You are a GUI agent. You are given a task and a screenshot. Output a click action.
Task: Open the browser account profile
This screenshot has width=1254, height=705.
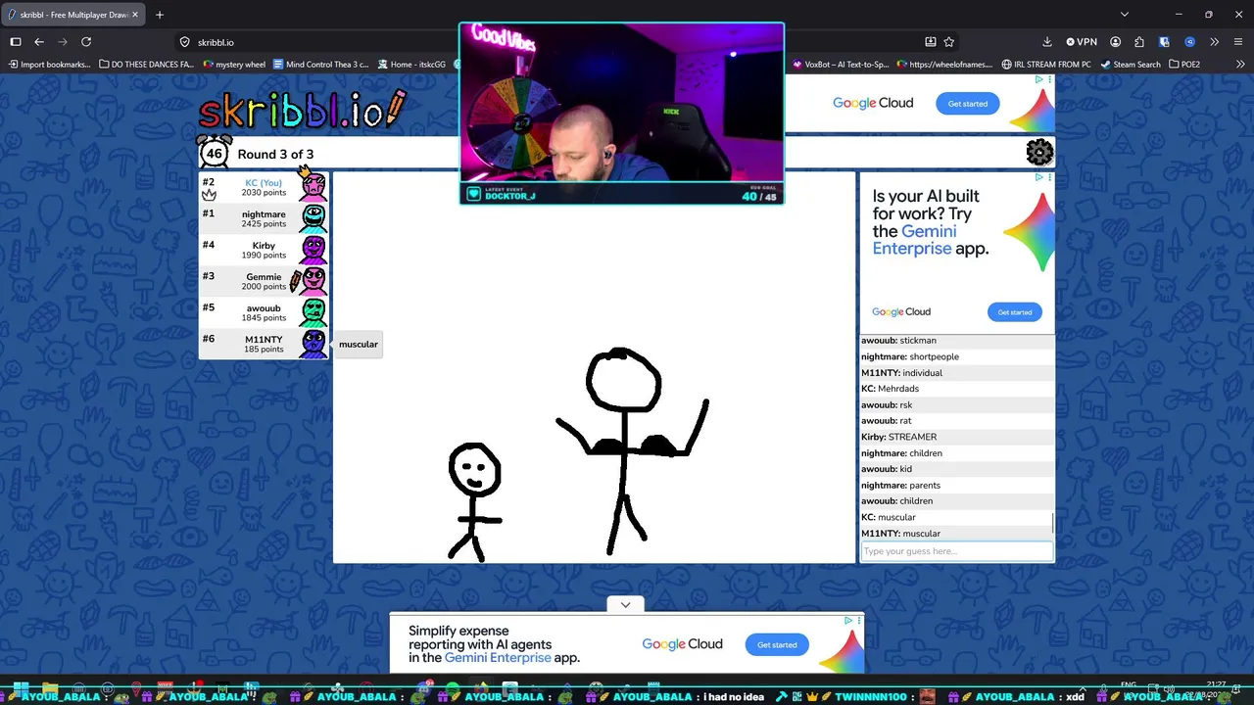(1115, 42)
